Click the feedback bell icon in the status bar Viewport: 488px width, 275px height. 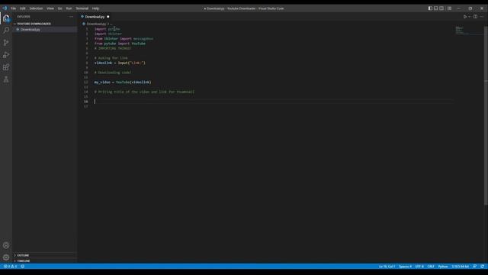click(474, 267)
